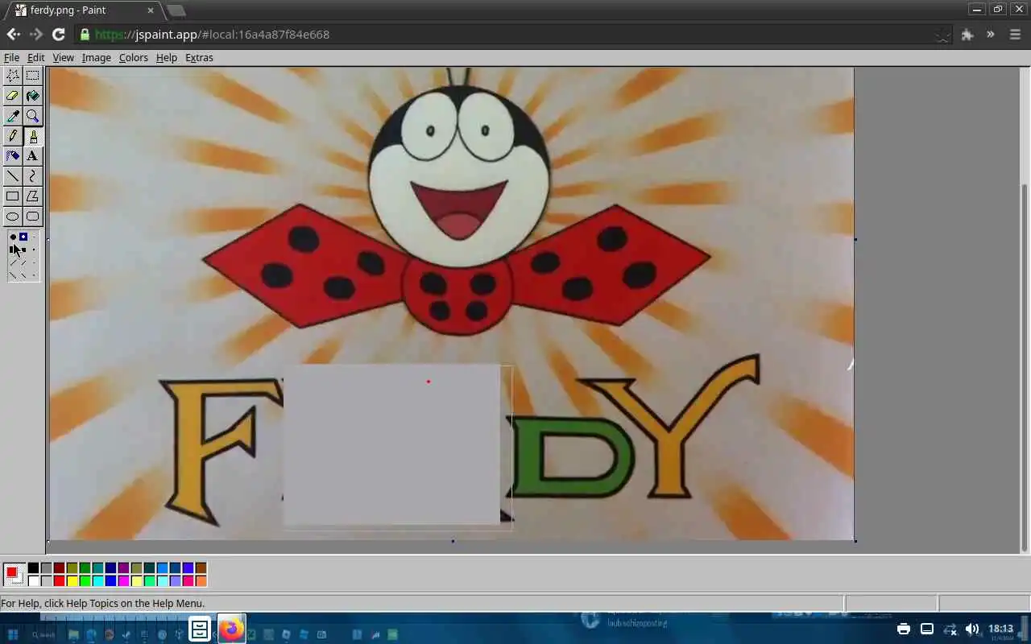Expand the toolbar overflow chevron
Screen dimensions: 1031x644
pos(991,35)
